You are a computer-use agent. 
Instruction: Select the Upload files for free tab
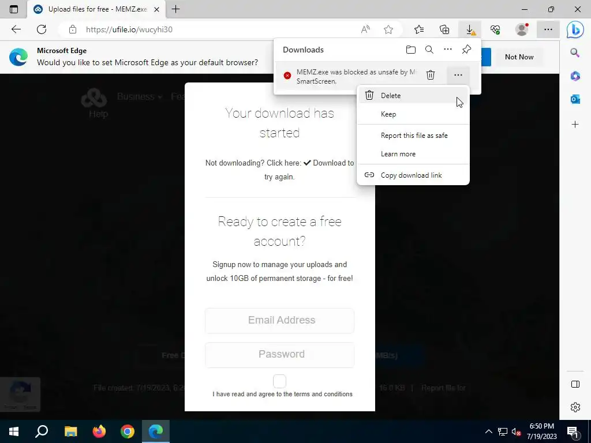[x=96, y=9]
